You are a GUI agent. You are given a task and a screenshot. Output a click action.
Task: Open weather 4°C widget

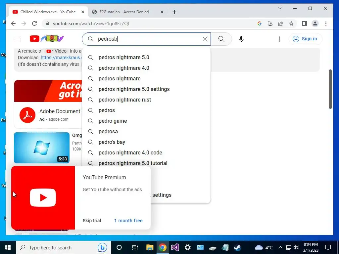point(264,247)
